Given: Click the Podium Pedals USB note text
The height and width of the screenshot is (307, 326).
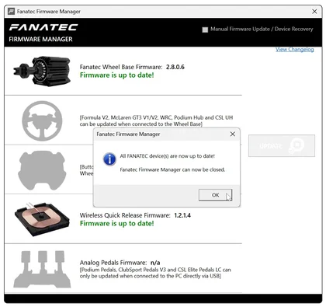Looking at the screenshot, I should [x=155, y=273].
